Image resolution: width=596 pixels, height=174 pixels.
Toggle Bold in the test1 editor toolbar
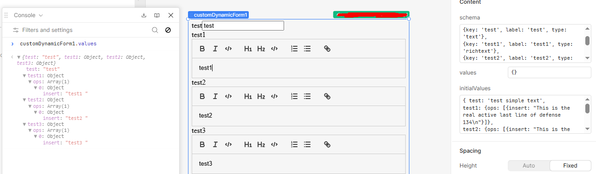(202, 49)
